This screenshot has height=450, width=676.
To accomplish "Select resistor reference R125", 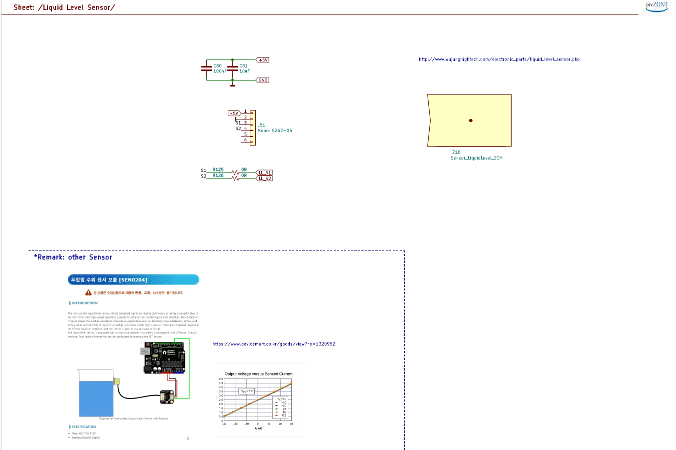I will pyautogui.click(x=218, y=170).
